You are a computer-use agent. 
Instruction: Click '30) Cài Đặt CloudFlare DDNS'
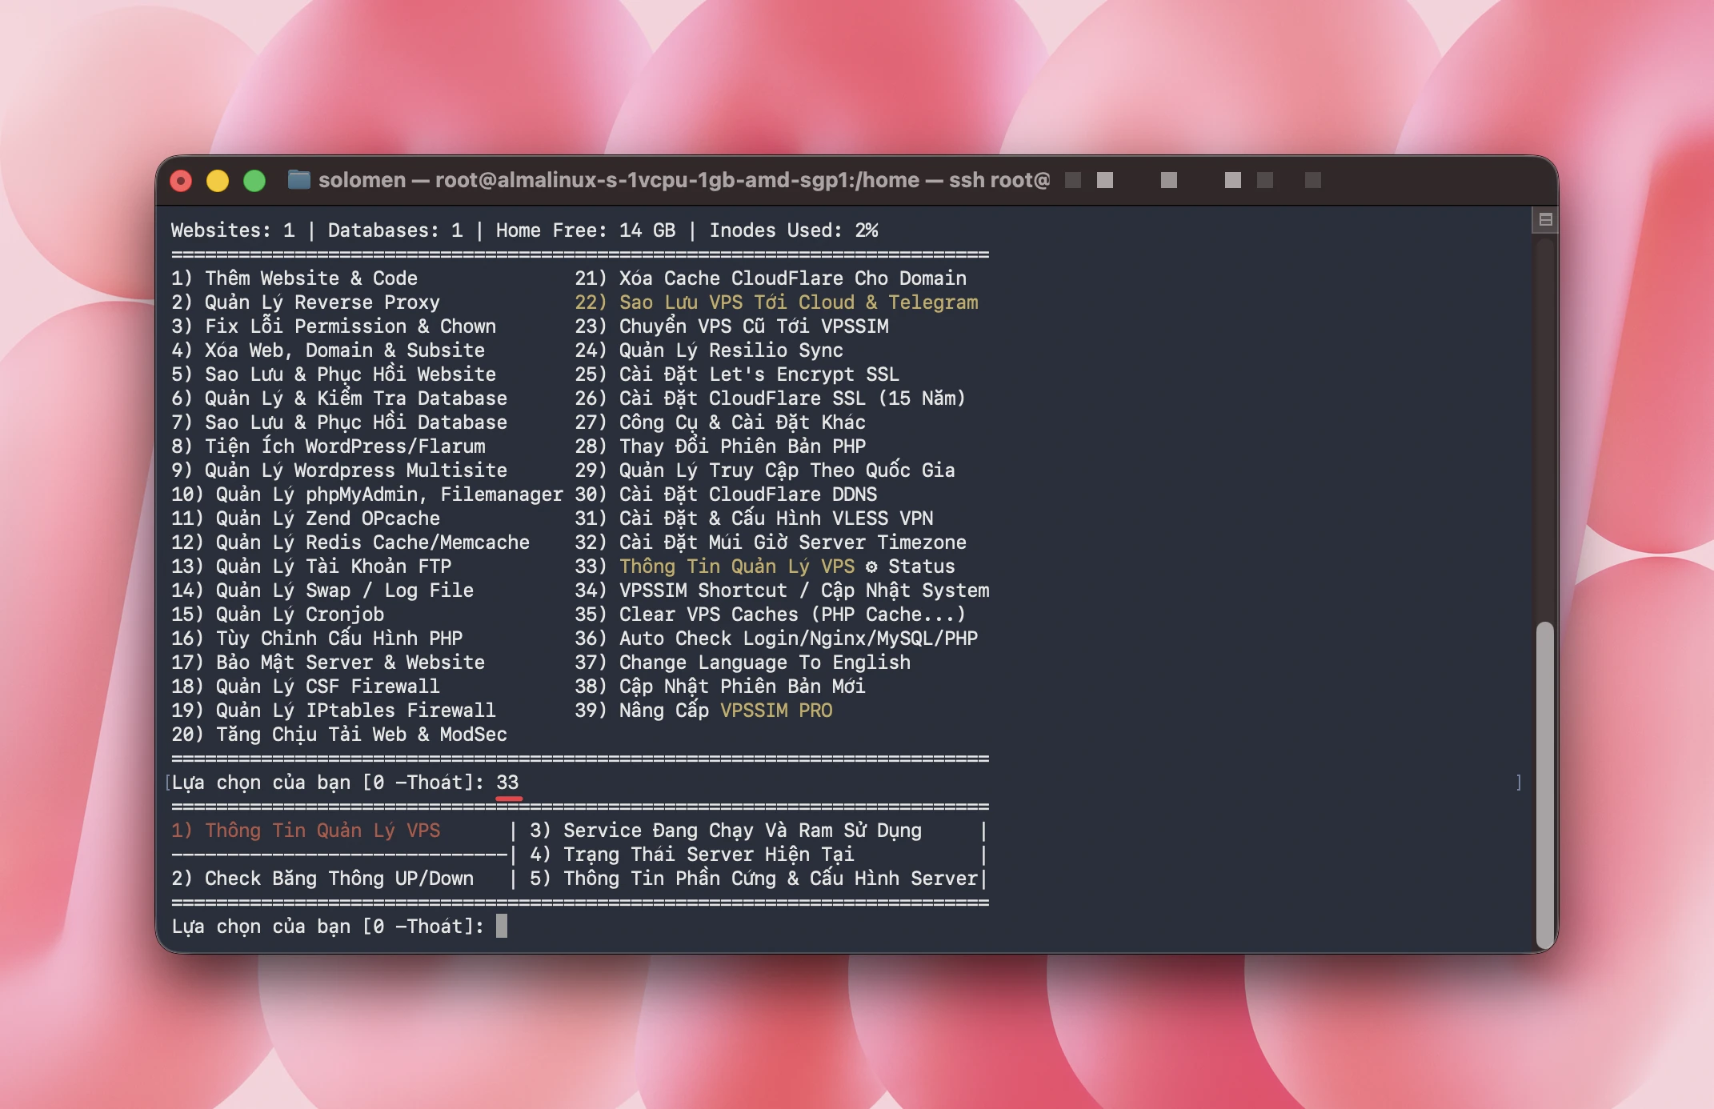726,494
